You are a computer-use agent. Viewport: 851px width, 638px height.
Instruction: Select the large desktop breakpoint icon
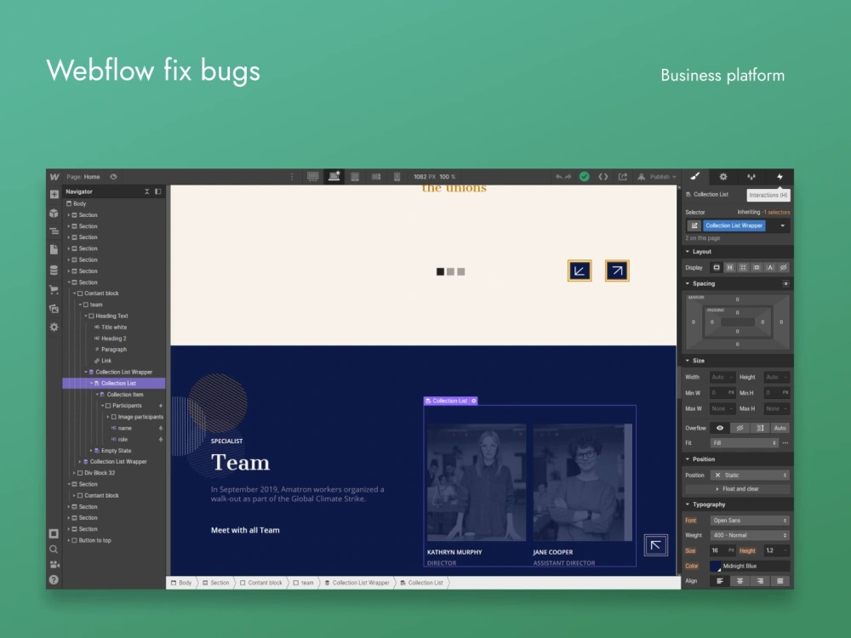tap(313, 177)
